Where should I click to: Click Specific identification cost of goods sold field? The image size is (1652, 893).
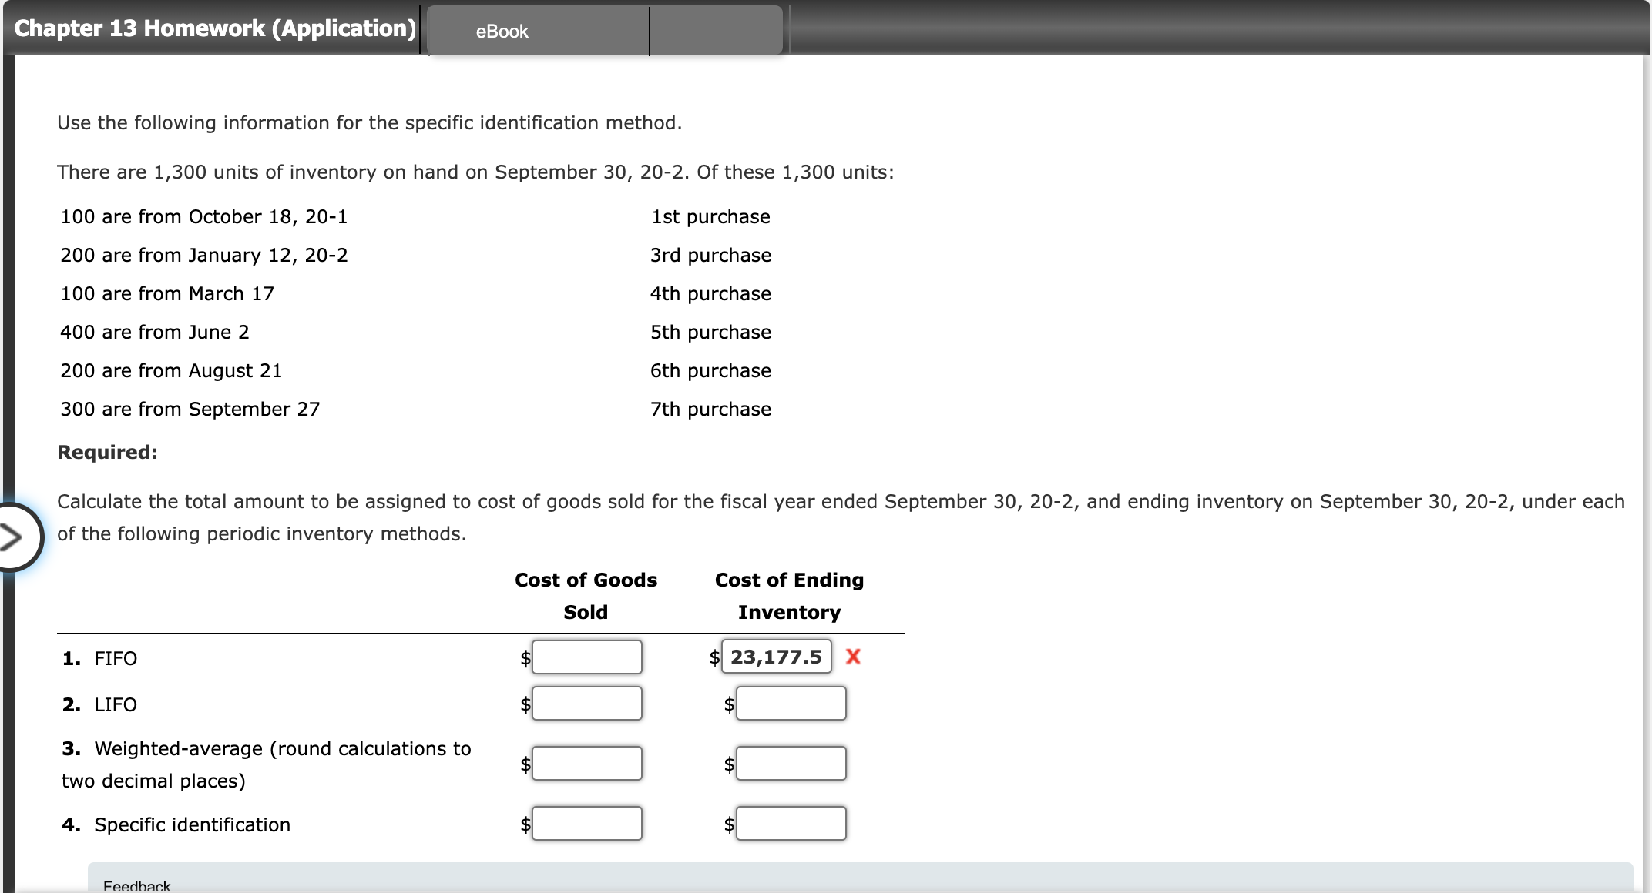point(586,824)
